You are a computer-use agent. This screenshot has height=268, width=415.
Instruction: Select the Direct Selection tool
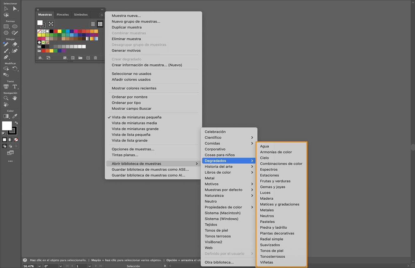click(15, 9)
